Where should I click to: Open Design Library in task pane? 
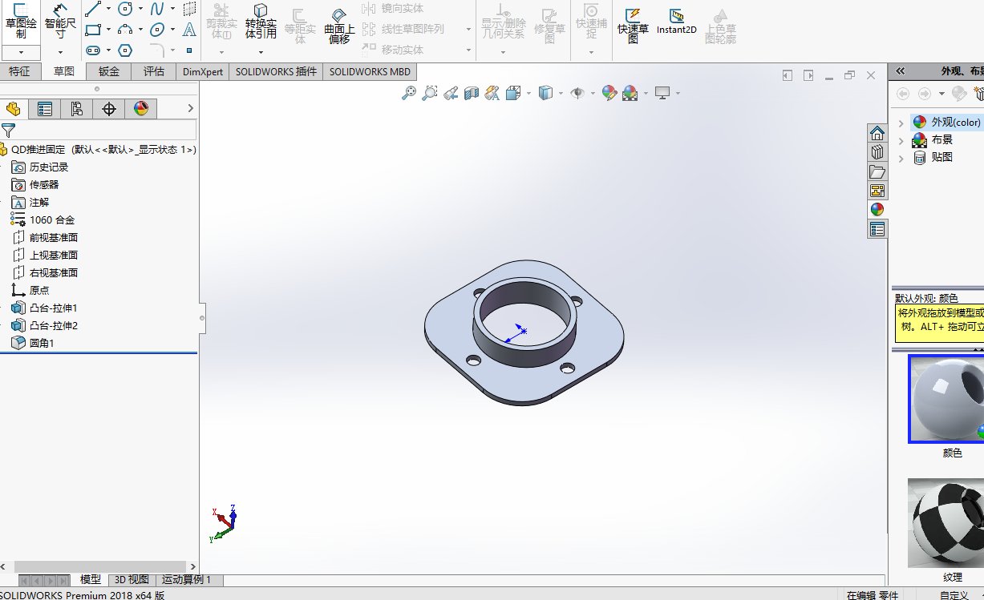click(x=877, y=152)
